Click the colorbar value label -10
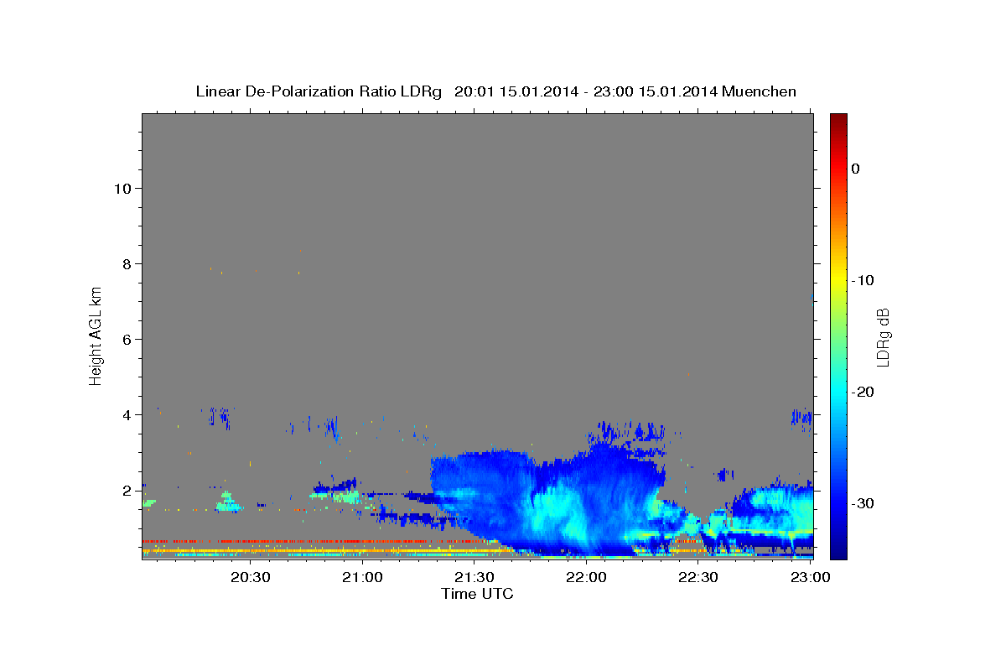1006x671 pixels. (x=863, y=280)
